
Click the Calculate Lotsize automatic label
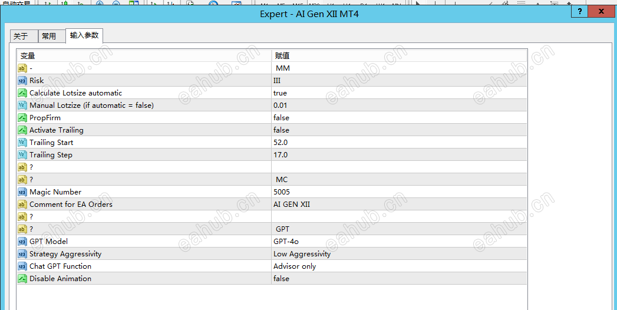pos(76,93)
